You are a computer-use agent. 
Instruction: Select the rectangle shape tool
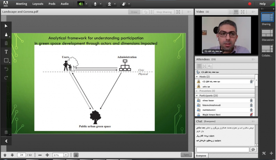[x=6, y=61]
